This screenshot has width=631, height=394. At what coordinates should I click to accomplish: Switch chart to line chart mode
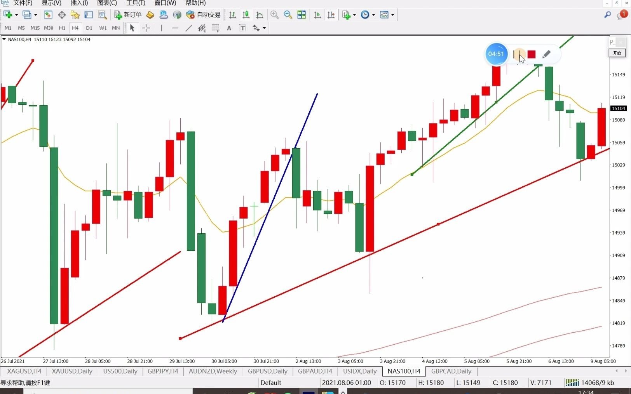tap(260, 15)
